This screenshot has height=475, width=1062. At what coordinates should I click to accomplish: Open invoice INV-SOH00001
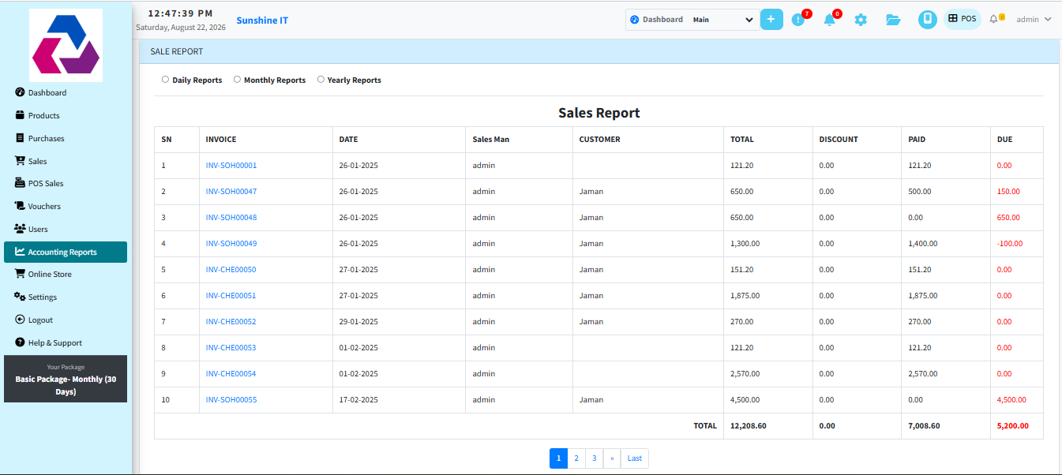click(231, 166)
